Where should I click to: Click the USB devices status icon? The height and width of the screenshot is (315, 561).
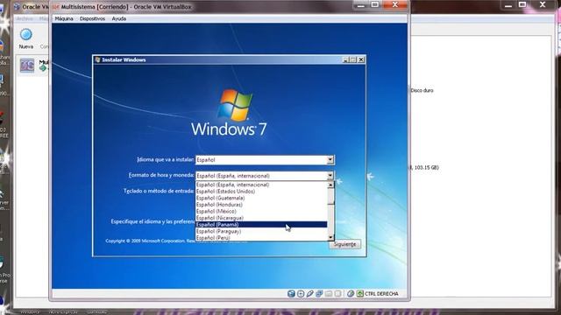point(309,294)
